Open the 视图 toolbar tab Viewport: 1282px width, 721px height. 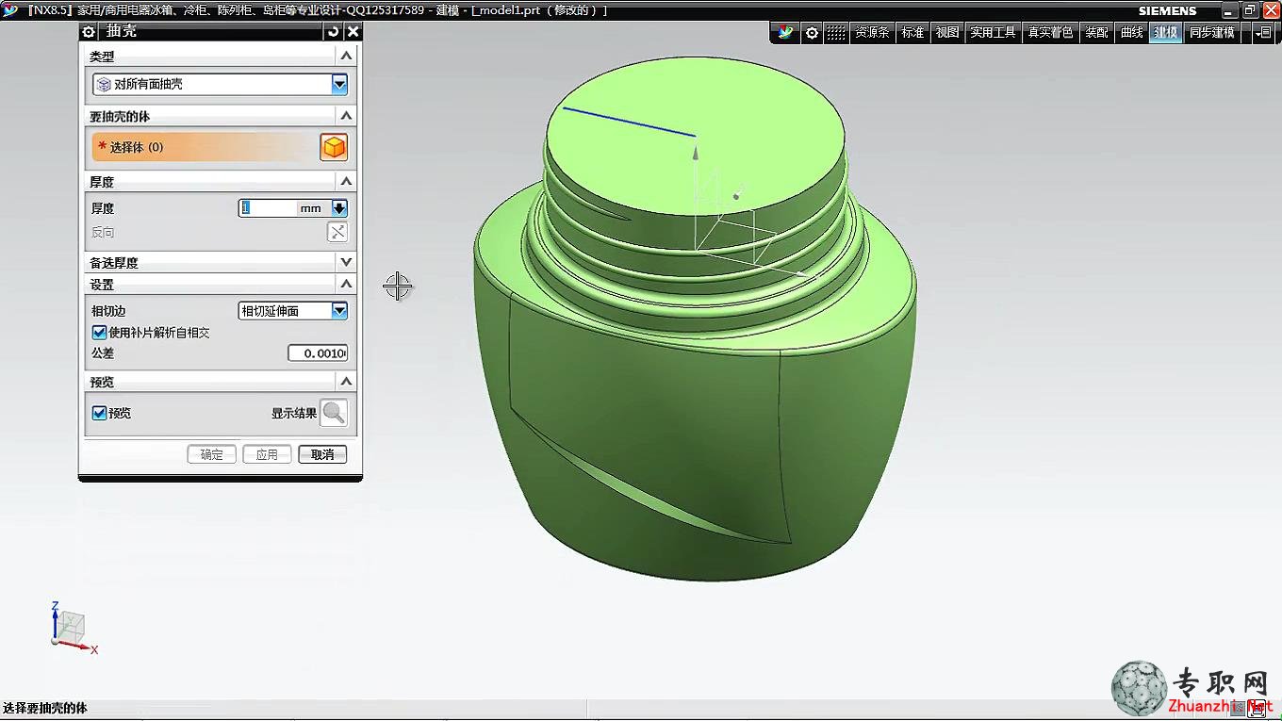(x=946, y=32)
